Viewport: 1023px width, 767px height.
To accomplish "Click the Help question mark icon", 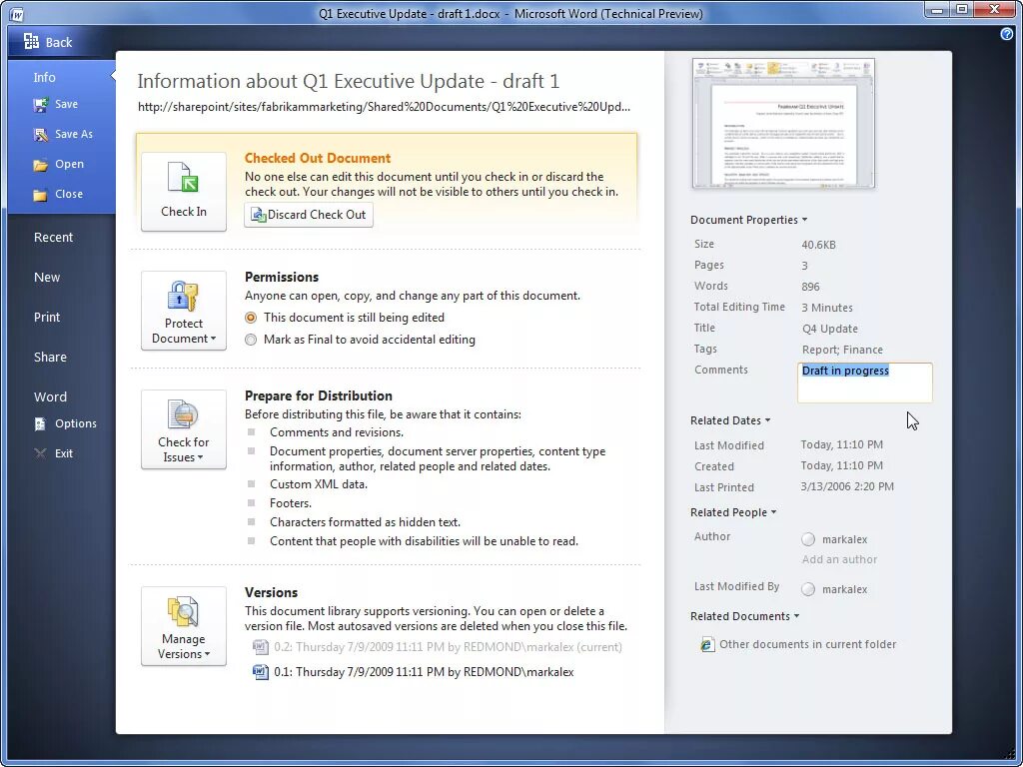I will (x=1006, y=34).
